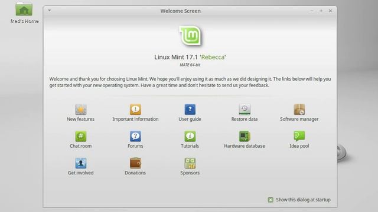Click the 'Tutorials' text label
The image size is (378, 212).
click(x=190, y=146)
